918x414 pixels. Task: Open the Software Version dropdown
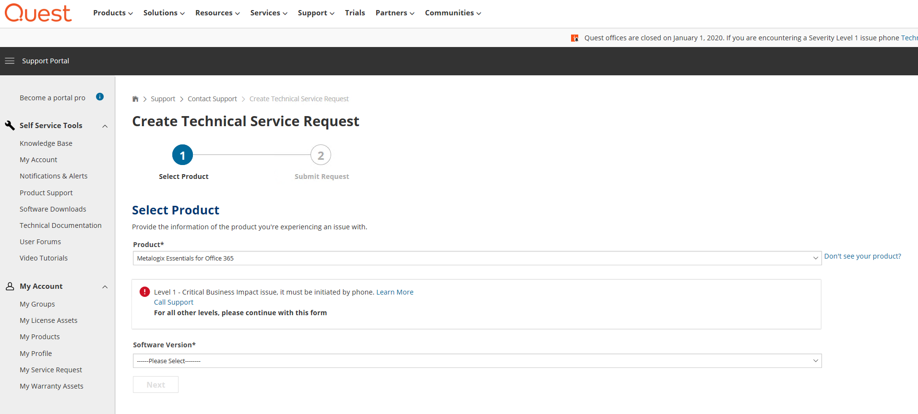pos(477,361)
